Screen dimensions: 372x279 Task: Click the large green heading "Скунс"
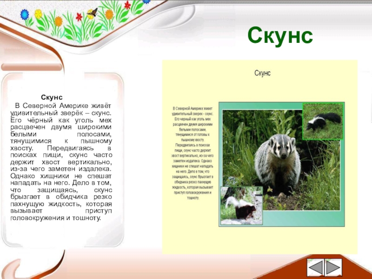(280, 36)
